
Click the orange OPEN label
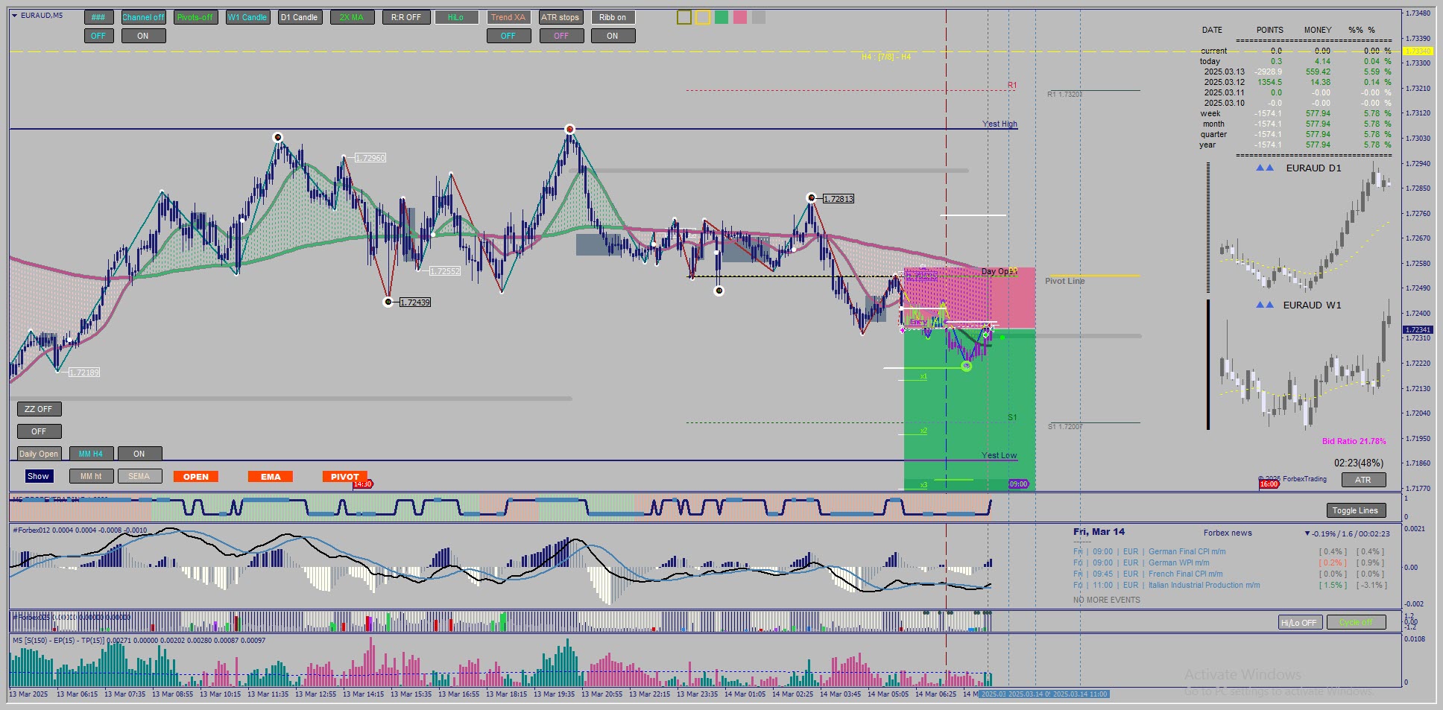196,477
